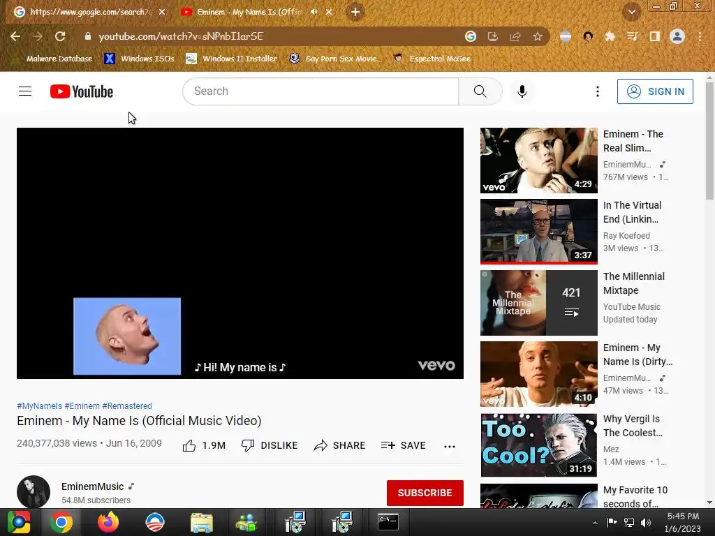
Task: Go back with browser back arrow
Action: tap(15, 36)
